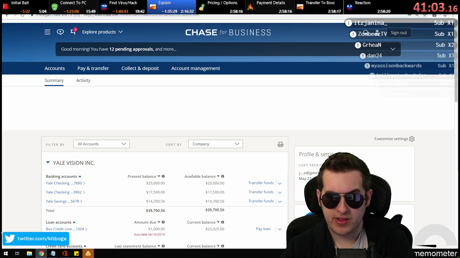Image resolution: width=460 pixels, height=258 pixels.
Task: Open Yale Savings ...5678 account
Action: [64, 202]
